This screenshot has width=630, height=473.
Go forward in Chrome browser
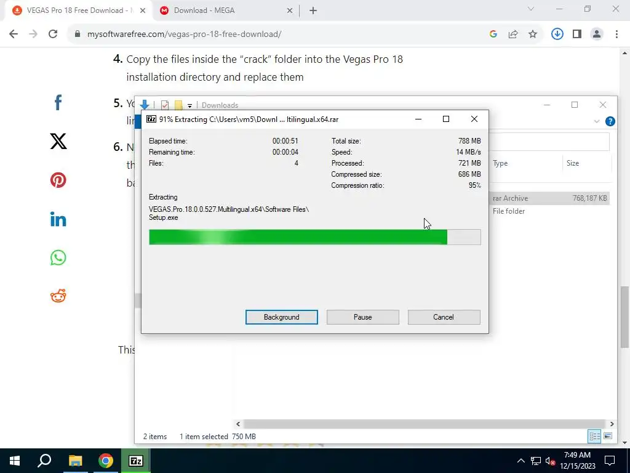tap(33, 34)
